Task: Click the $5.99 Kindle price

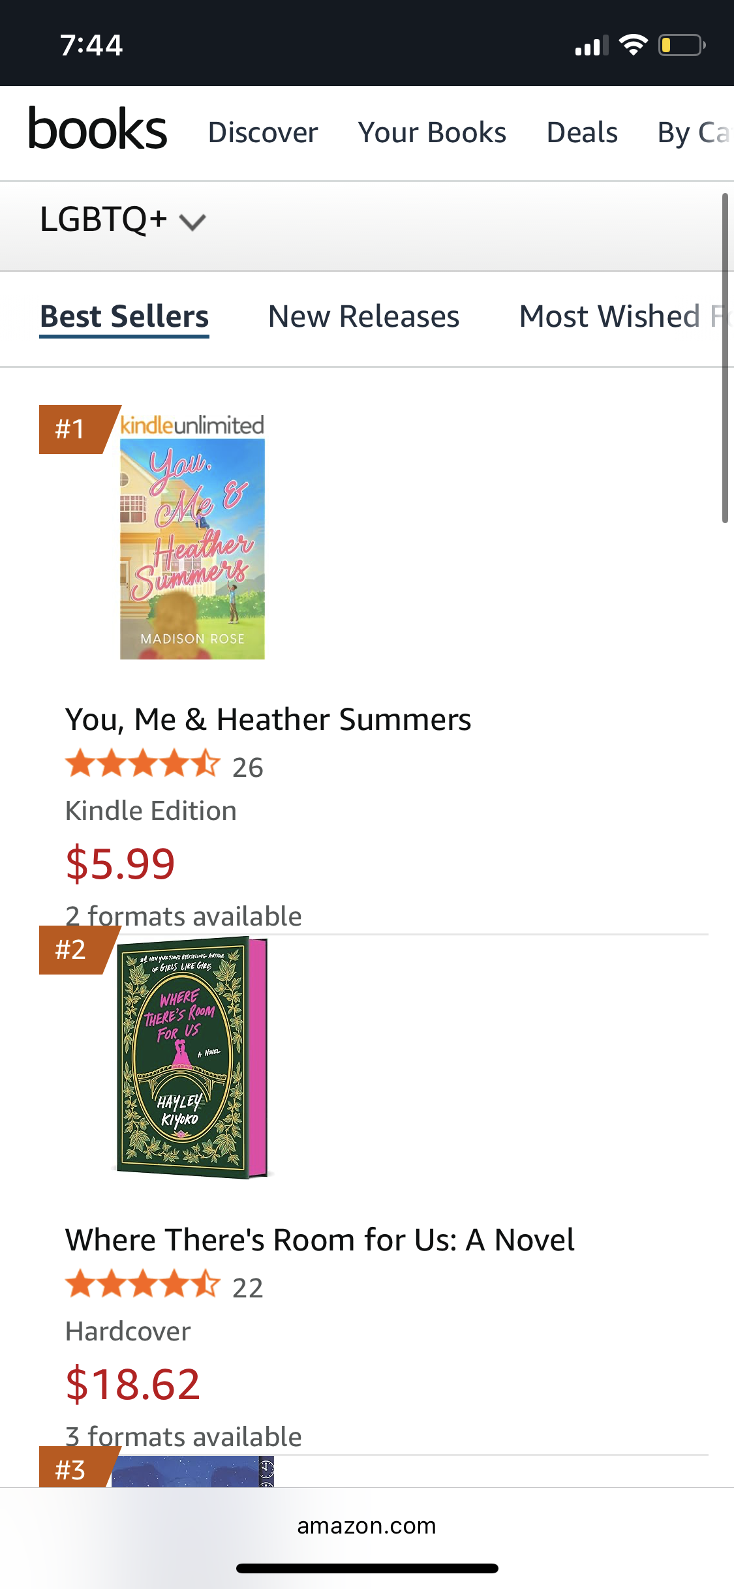Action: (120, 864)
